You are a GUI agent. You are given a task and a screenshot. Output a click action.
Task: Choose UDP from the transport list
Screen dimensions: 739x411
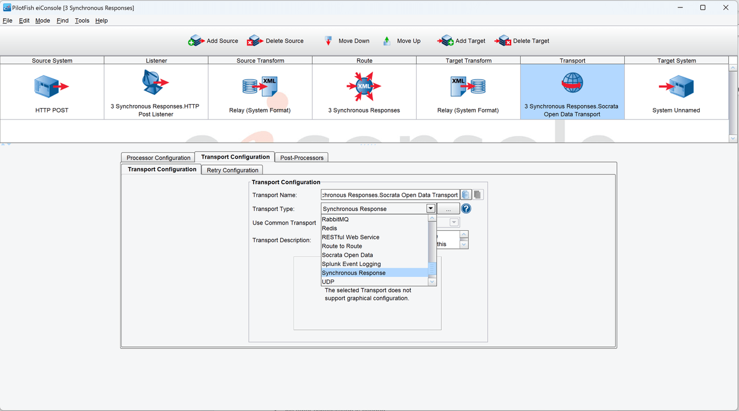(x=374, y=281)
